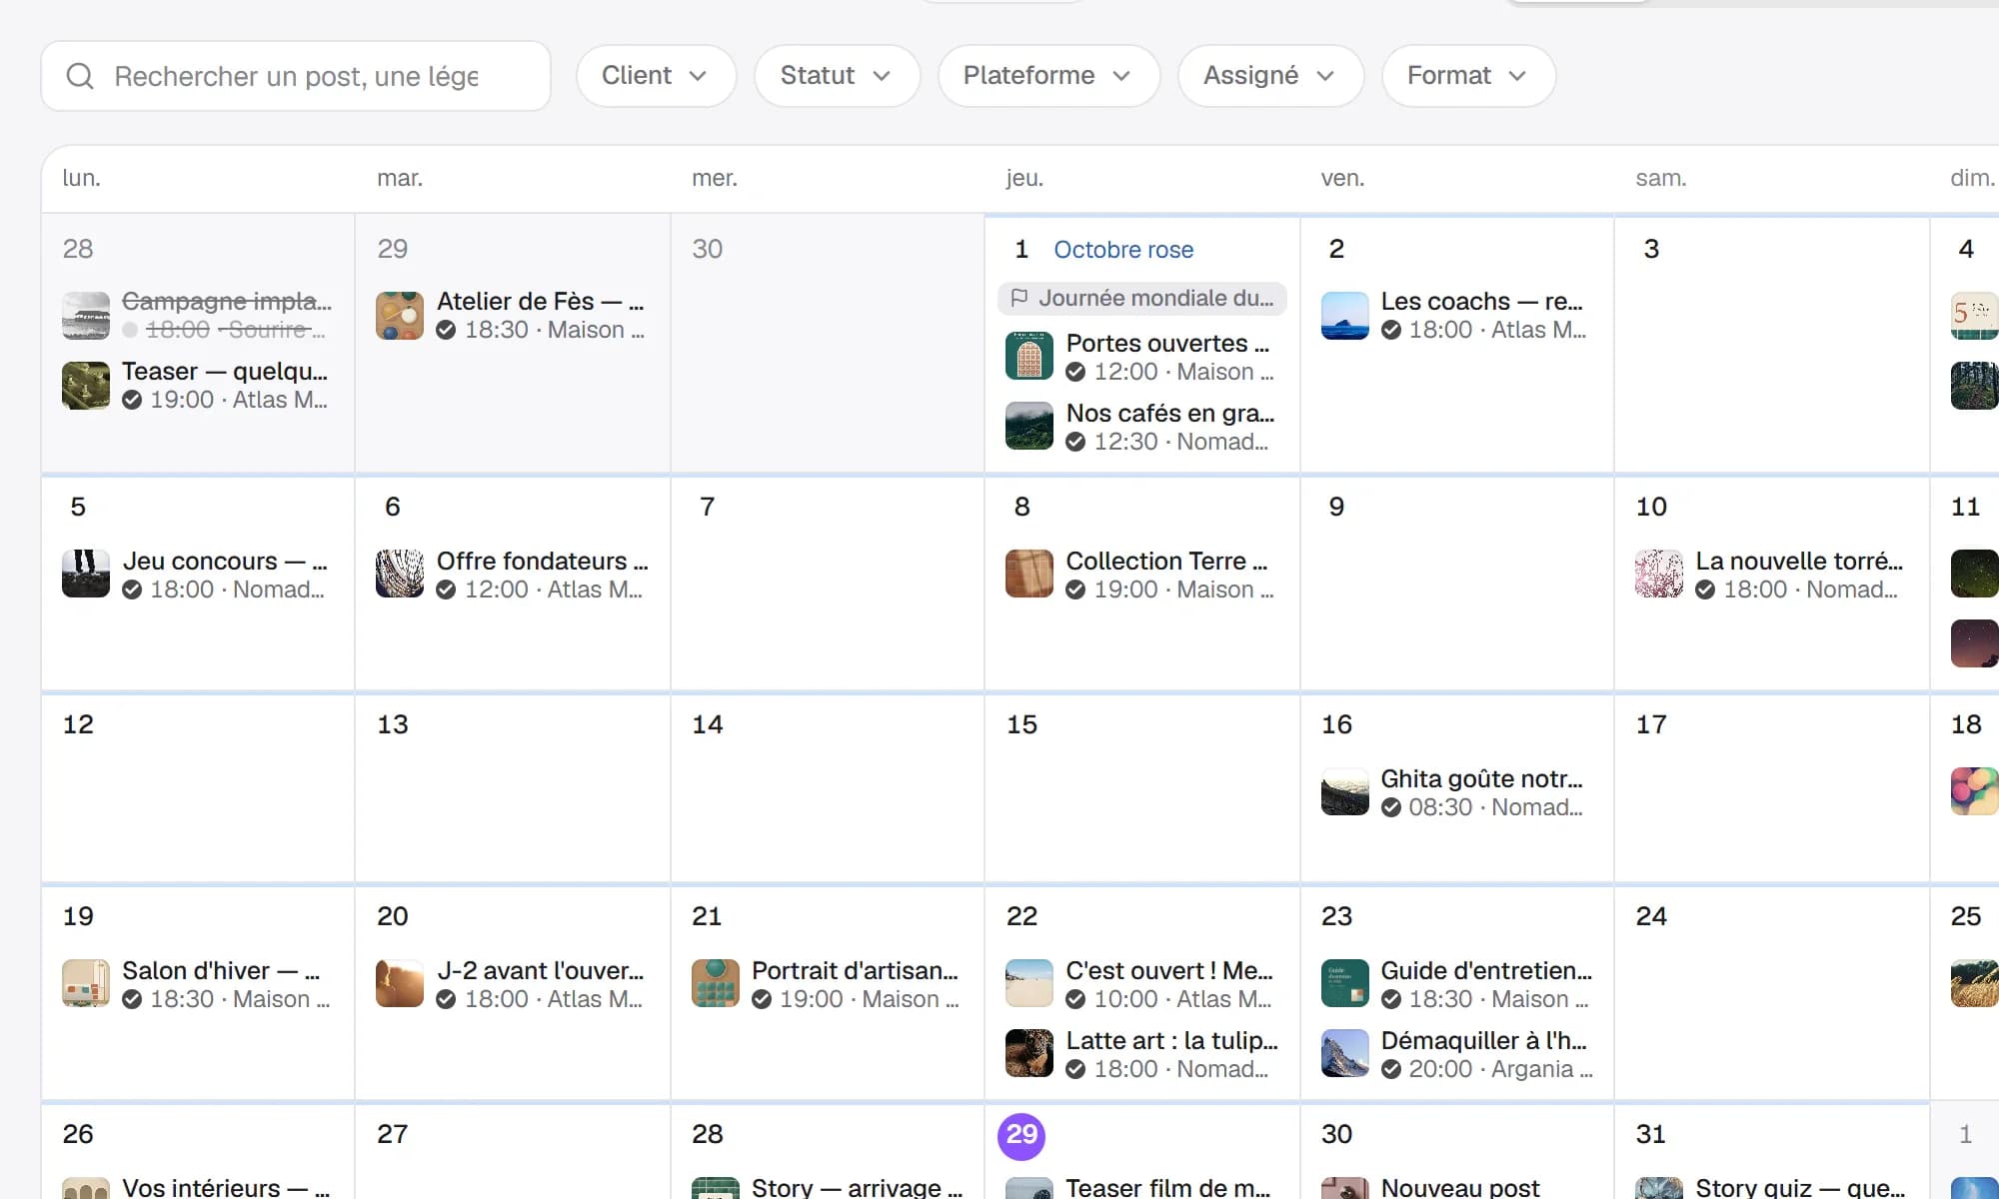Click Story — arrivage post title
1999x1199 pixels.
[x=857, y=1187]
